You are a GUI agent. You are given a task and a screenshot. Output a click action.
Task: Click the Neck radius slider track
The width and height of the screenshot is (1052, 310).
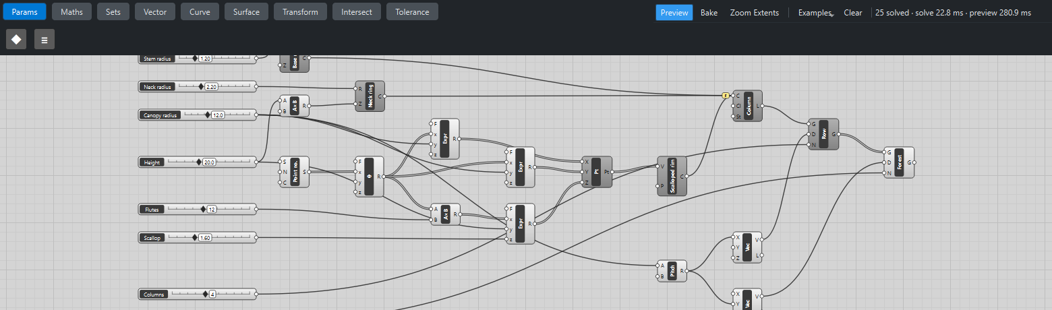click(x=216, y=86)
